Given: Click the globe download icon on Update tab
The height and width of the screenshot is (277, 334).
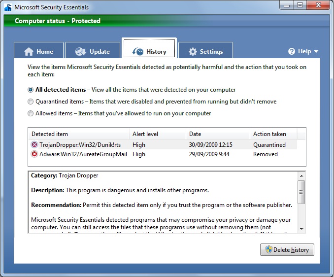Looking at the screenshot, I should click(80, 52).
